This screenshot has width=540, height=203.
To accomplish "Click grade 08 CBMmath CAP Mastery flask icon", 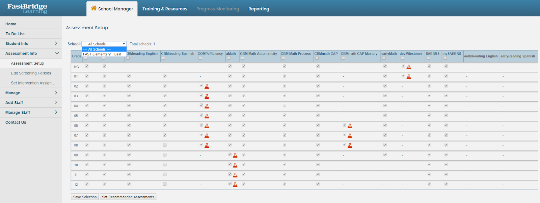I will 350,145.
